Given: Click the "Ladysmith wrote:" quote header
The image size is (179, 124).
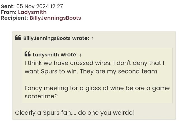Looking at the screenshot, I should click(55, 55).
